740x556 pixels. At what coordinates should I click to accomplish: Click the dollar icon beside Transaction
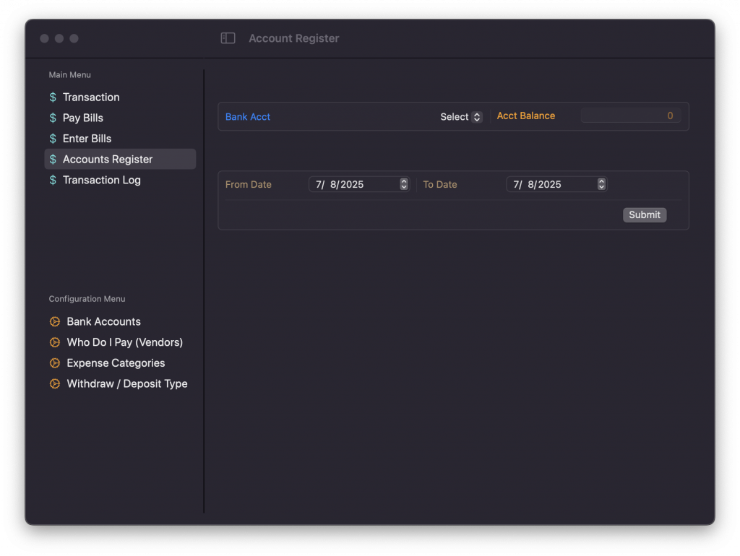(x=53, y=97)
